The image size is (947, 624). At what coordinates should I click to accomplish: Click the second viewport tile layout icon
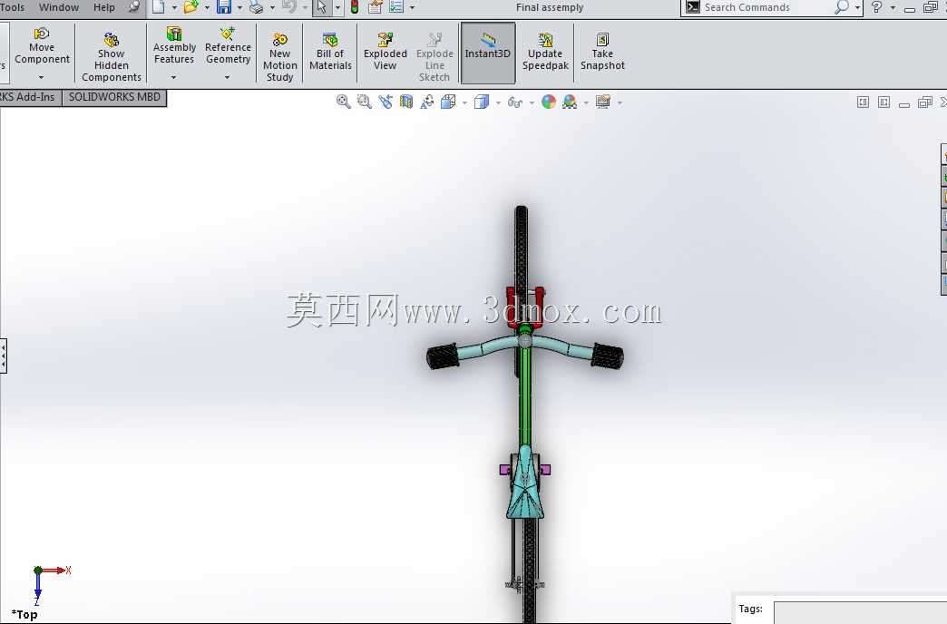tap(884, 102)
